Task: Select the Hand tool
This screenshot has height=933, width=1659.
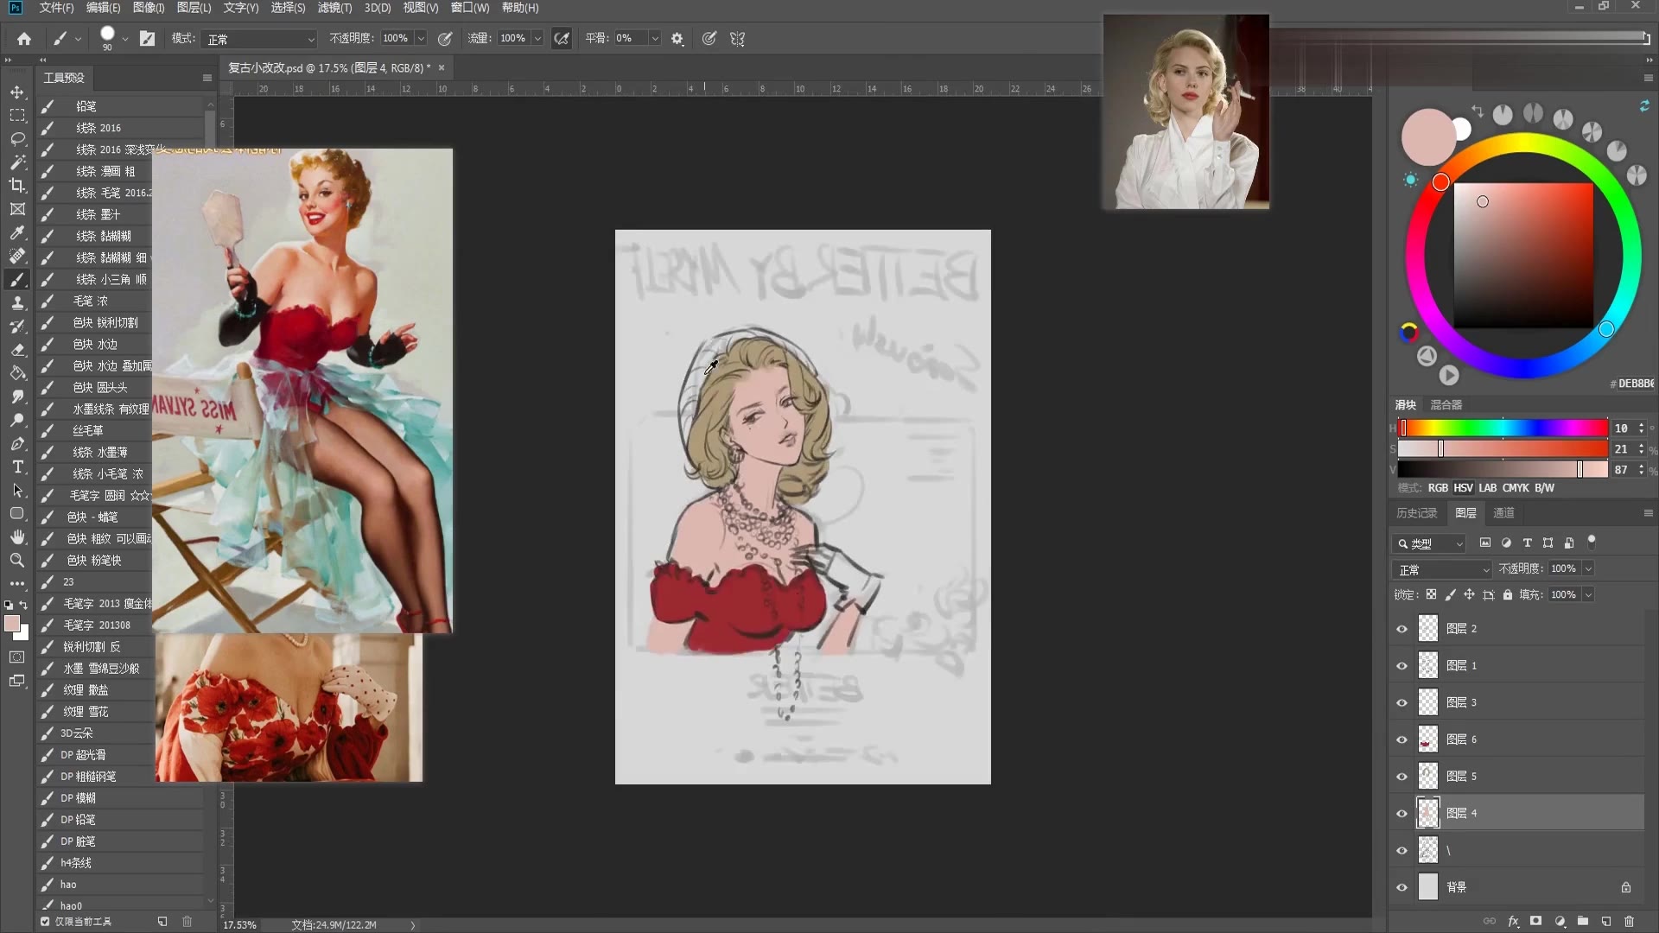Action: [x=17, y=536]
